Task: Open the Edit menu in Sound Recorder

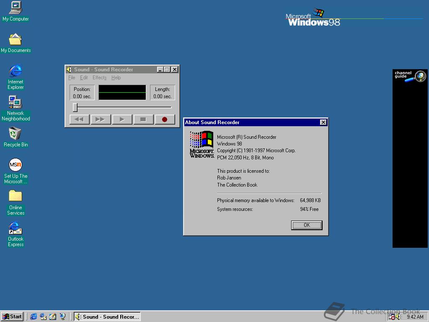Action: click(x=84, y=78)
